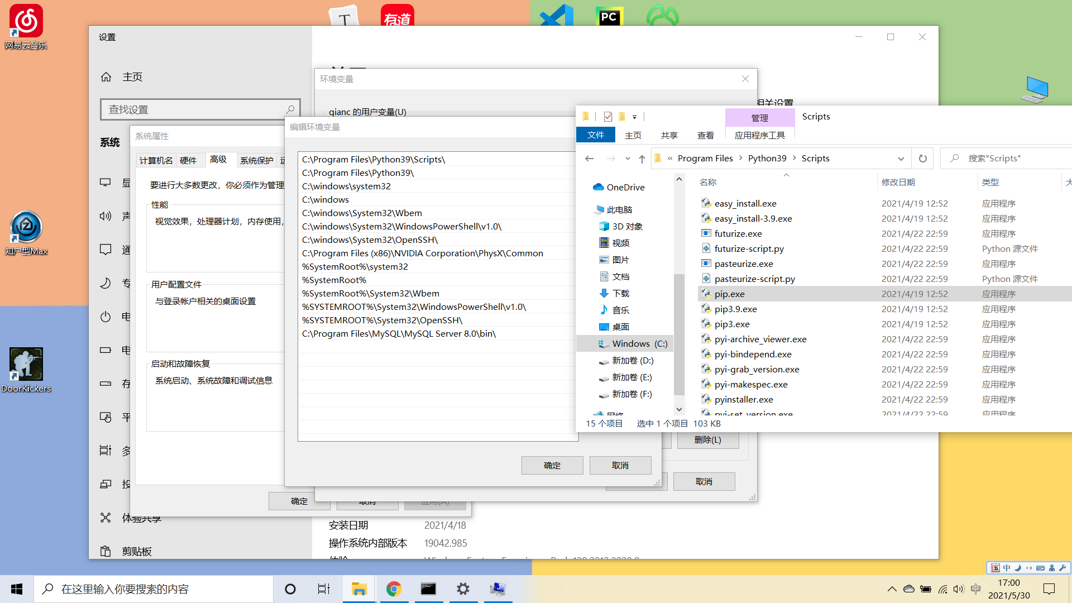Select pyinstaller.exe file
The height and width of the screenshot is (603, 1072).
(744, 400)
